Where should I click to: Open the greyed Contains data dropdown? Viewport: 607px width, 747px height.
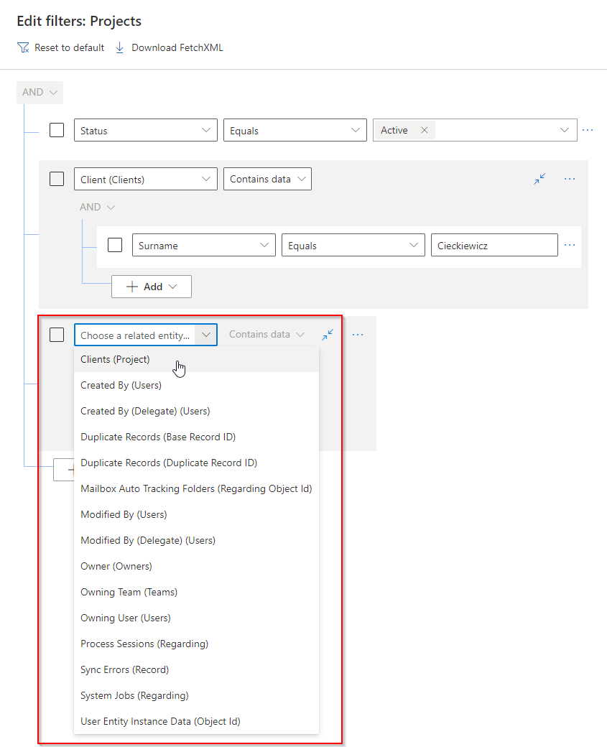pos(267,335)
